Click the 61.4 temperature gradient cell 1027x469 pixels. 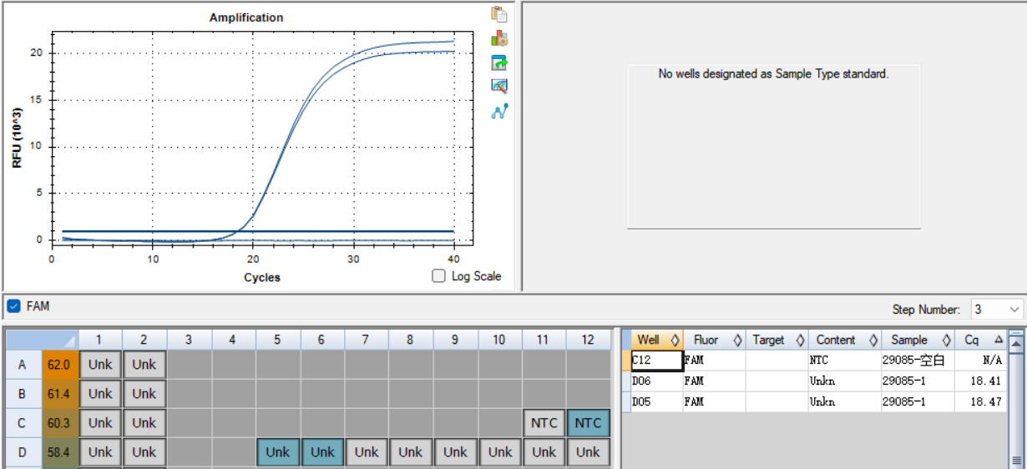coord(59,394)
